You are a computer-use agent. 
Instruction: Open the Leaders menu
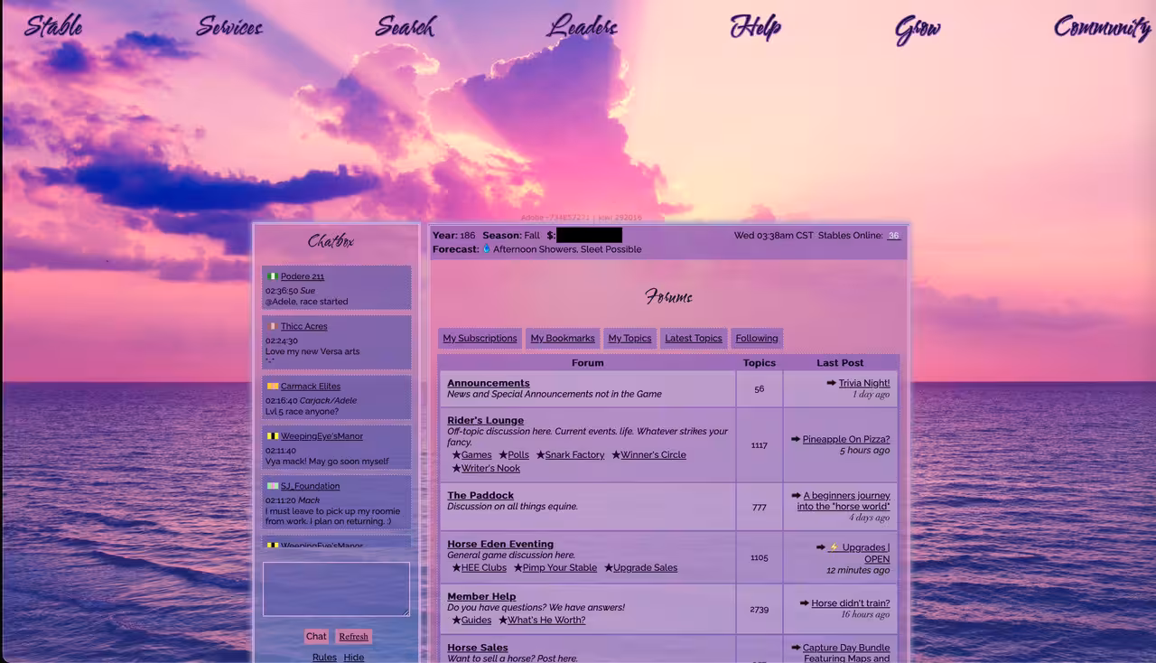tap(583, 26)
